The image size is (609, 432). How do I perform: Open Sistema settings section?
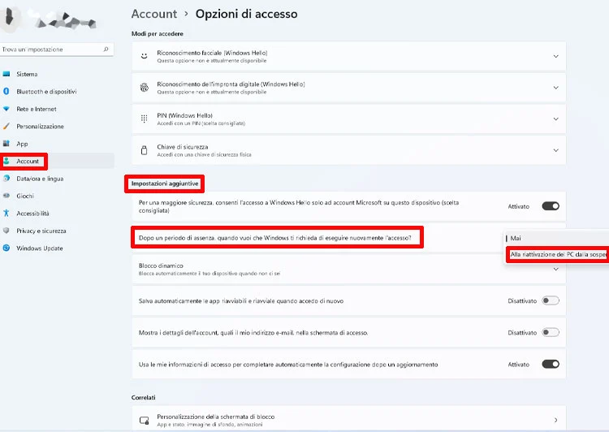click(27, 74)
